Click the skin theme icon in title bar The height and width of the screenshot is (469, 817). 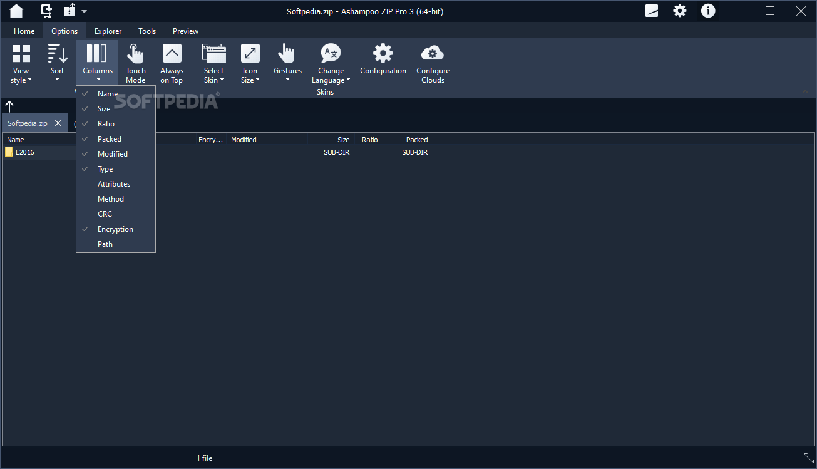click(652, 11)
